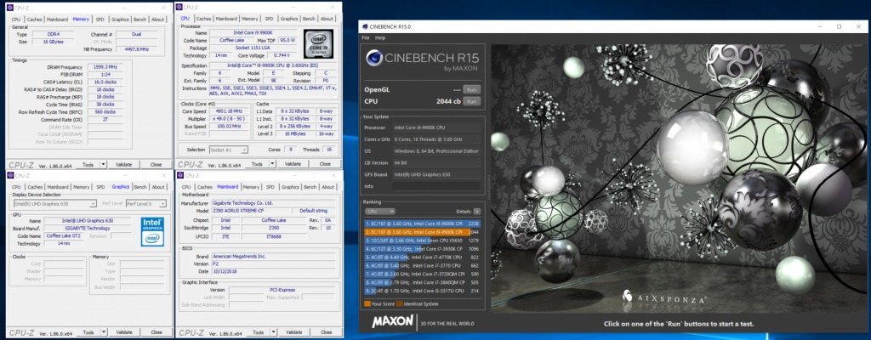Select ranking entry 1 with score 2238
This screenshot has height=340, width=871.
[x=422, y=224]
